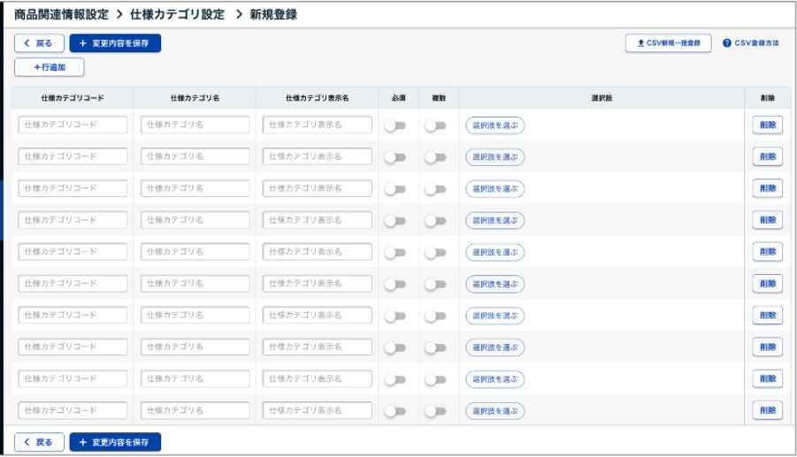Toggle 必須 switch in the first row
The height and width of the screenshot is (457, 797).
coord(395,126)
